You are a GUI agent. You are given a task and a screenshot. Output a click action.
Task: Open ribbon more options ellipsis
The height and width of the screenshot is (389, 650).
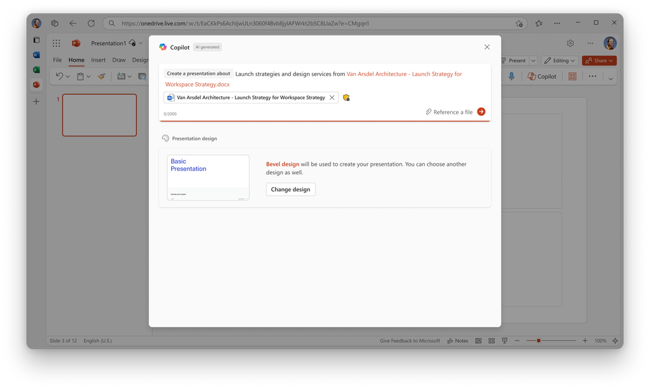592,76
